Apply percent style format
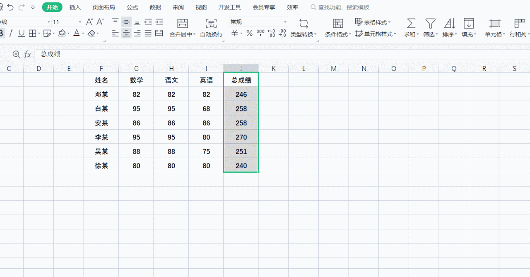530x277 pixels. tap(249, 33)
